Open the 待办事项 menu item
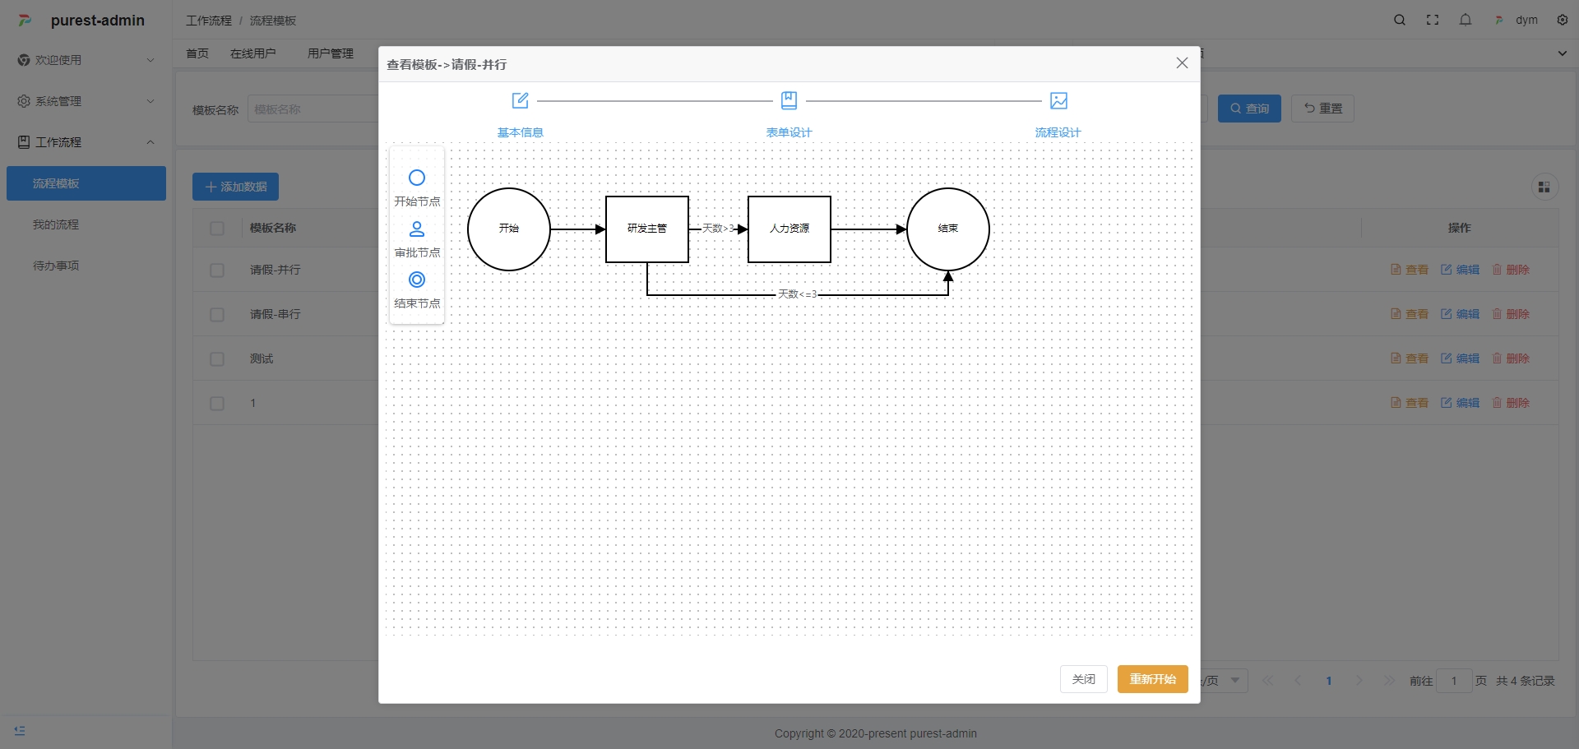Image resolution: width=1579 pixels, height=749 pixels. [x=86, y=266]
